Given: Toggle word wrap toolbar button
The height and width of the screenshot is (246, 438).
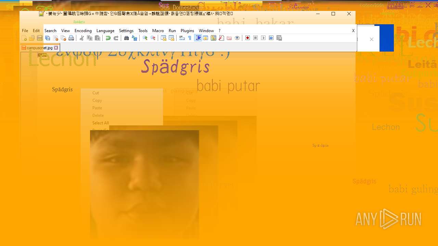Looking at the screenshot, I should tap(182, 38).
